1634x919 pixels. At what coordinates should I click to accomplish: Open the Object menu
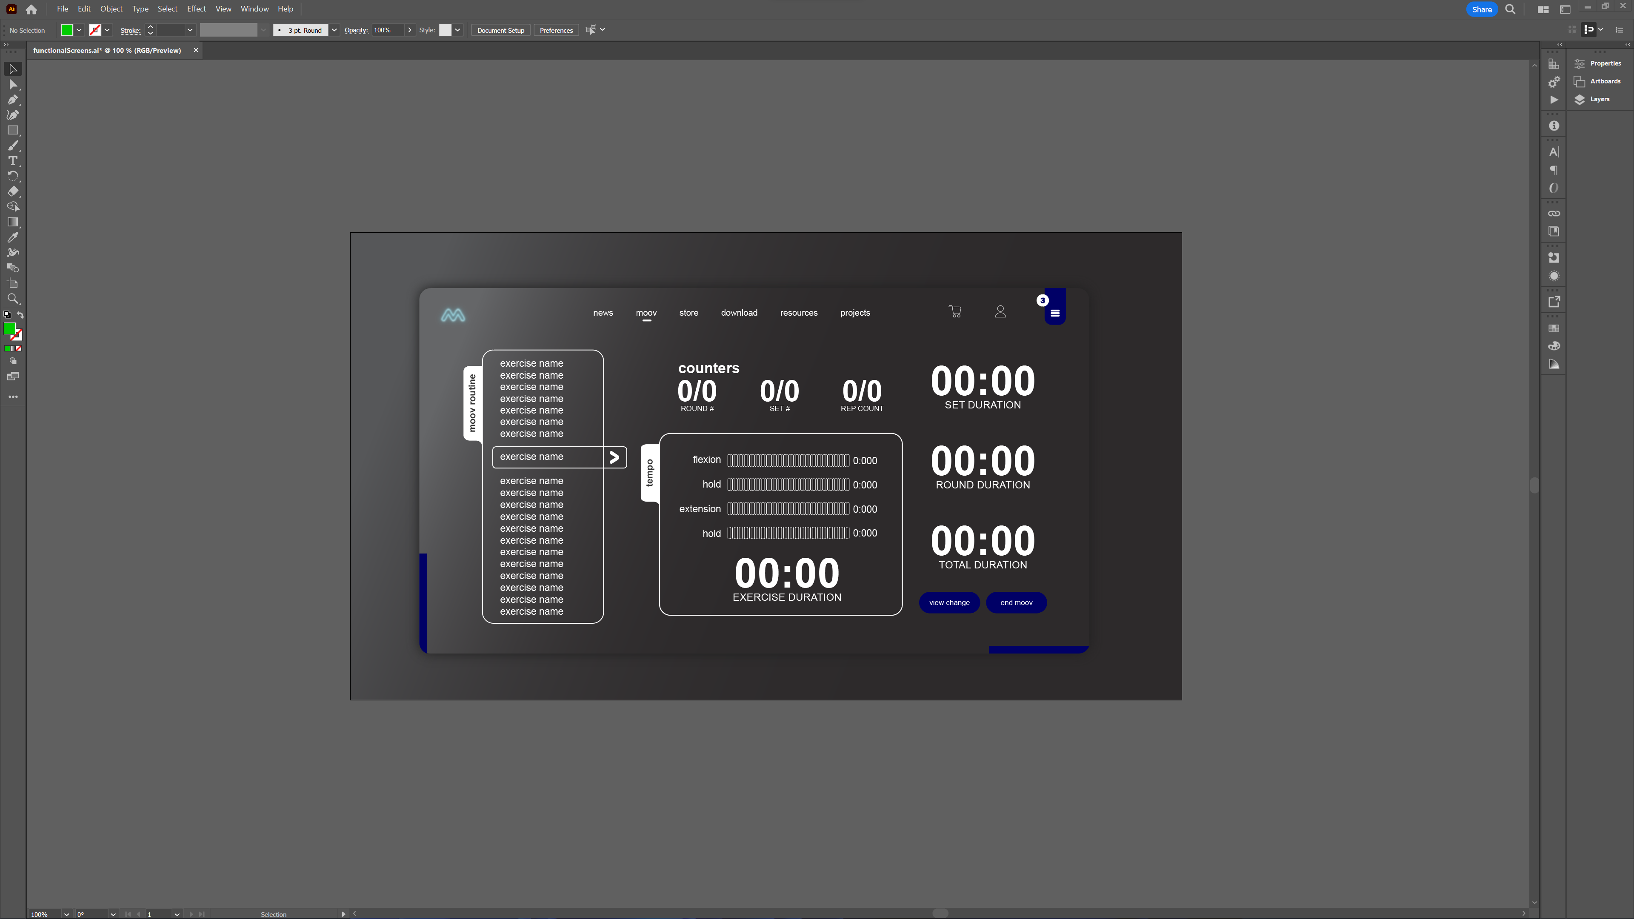pos(111,9)
